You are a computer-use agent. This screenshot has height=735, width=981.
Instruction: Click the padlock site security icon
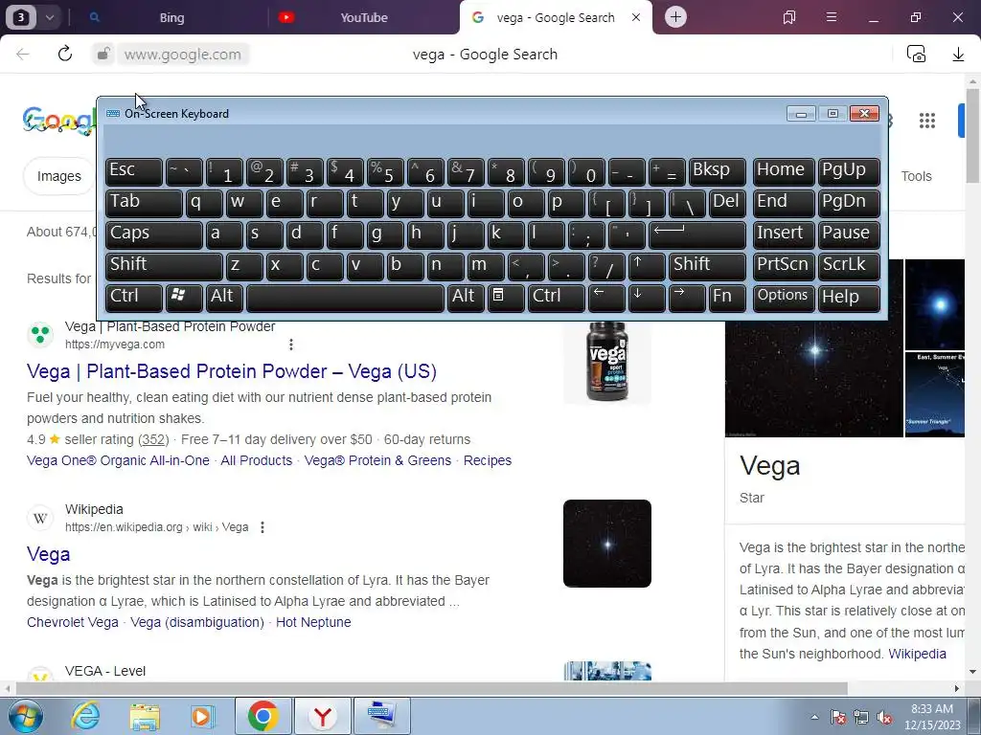click(103, 54)
